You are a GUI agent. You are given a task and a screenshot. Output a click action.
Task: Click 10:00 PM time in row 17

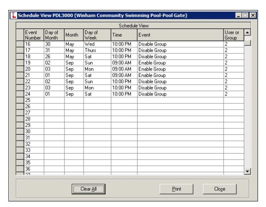point(124,50)
